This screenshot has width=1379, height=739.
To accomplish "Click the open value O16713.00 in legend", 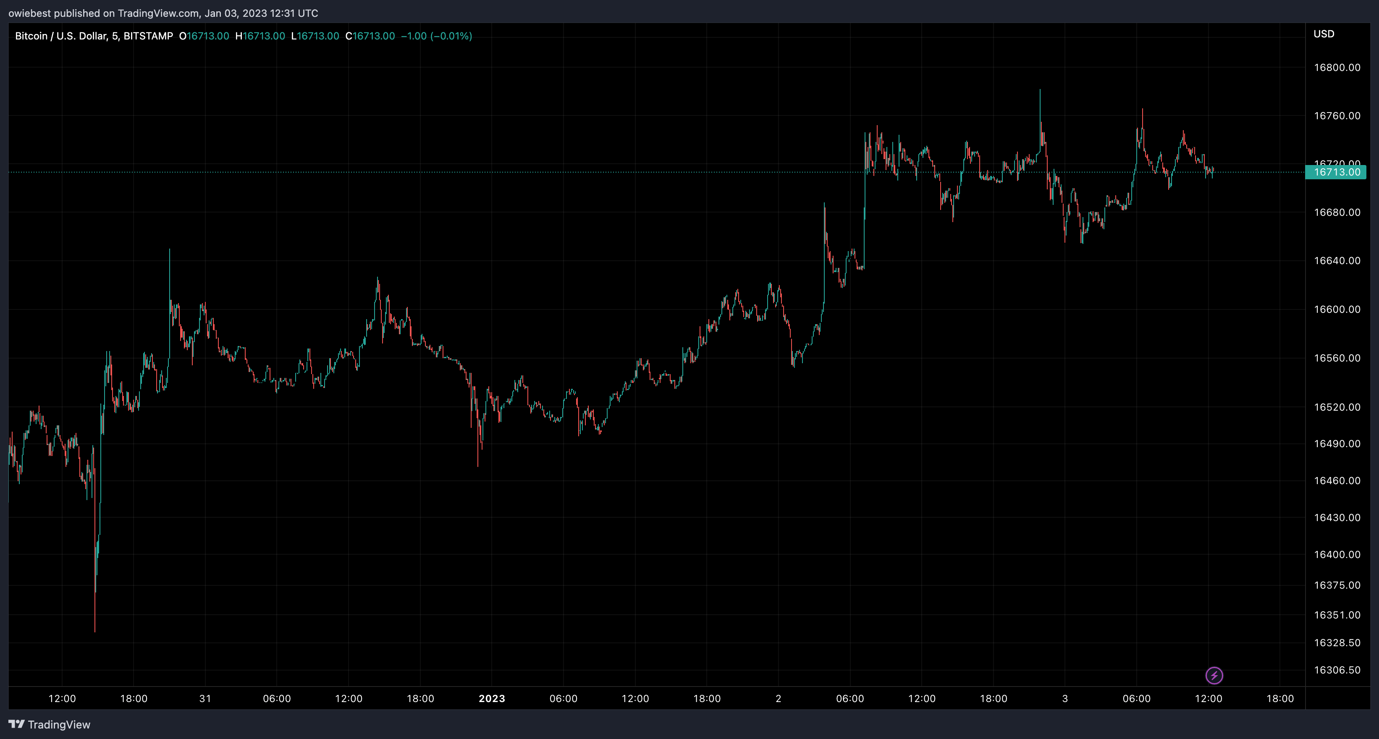I will (204, 36).
